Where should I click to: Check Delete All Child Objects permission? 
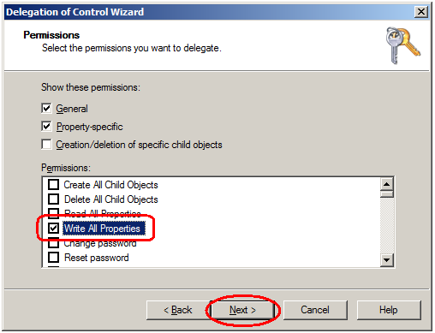[53, 199]
